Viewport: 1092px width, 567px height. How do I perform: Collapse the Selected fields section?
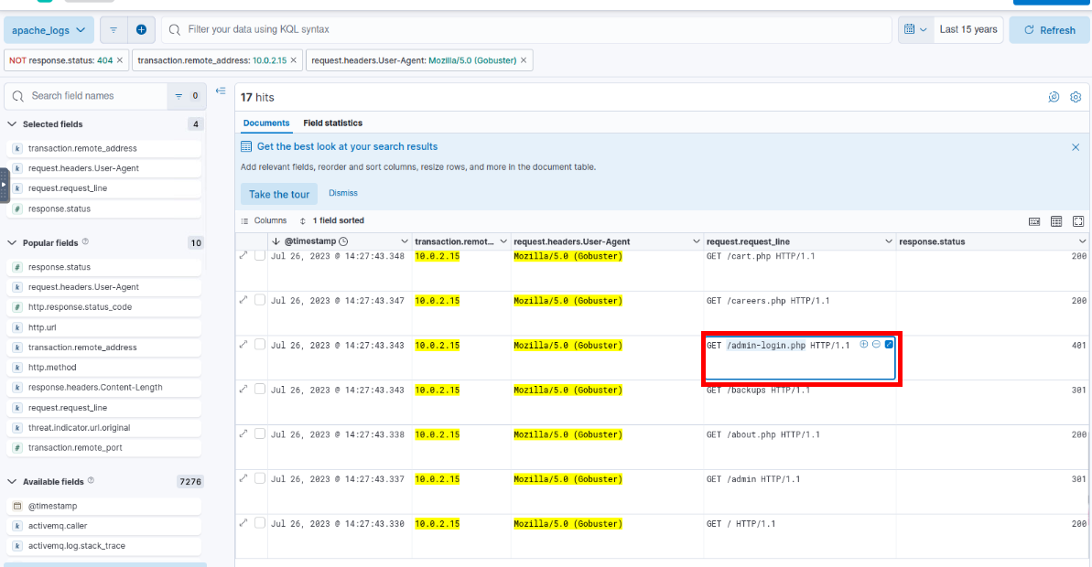12,124
